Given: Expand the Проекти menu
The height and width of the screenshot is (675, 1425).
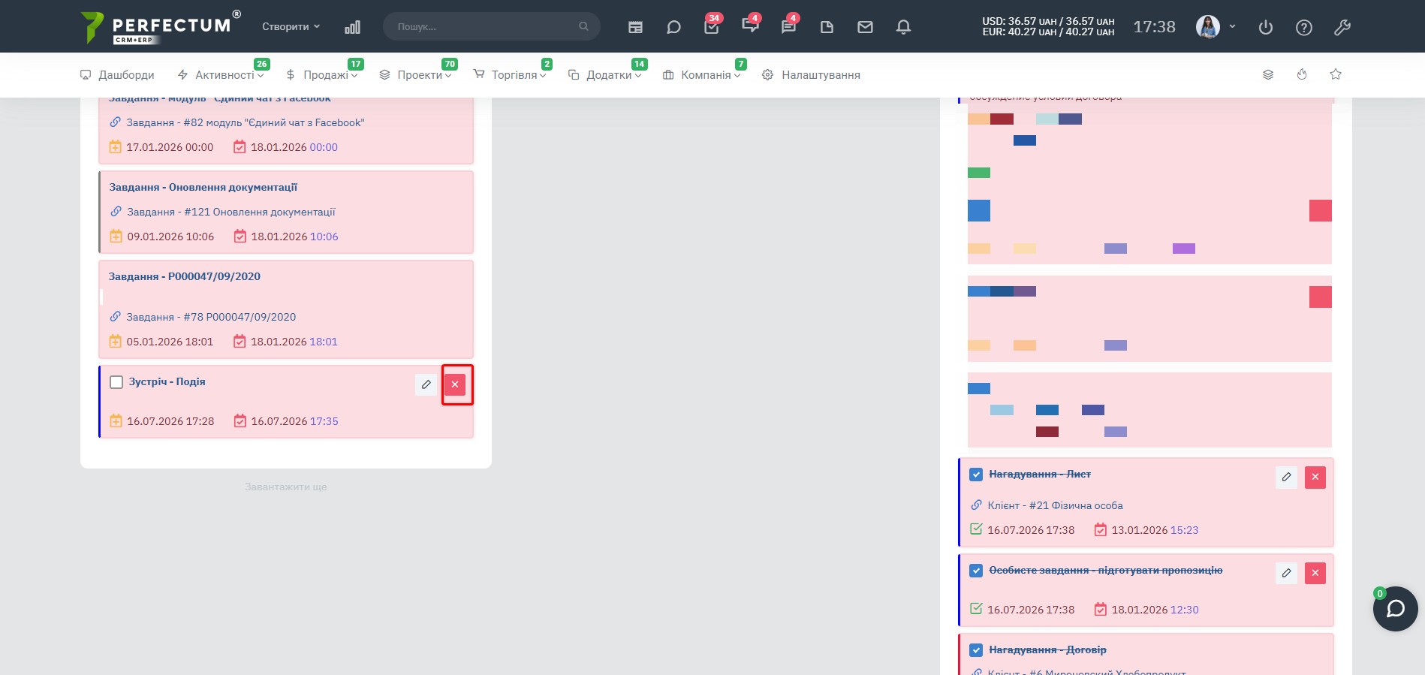Looking at the screenshot, I should coord(415,75).
